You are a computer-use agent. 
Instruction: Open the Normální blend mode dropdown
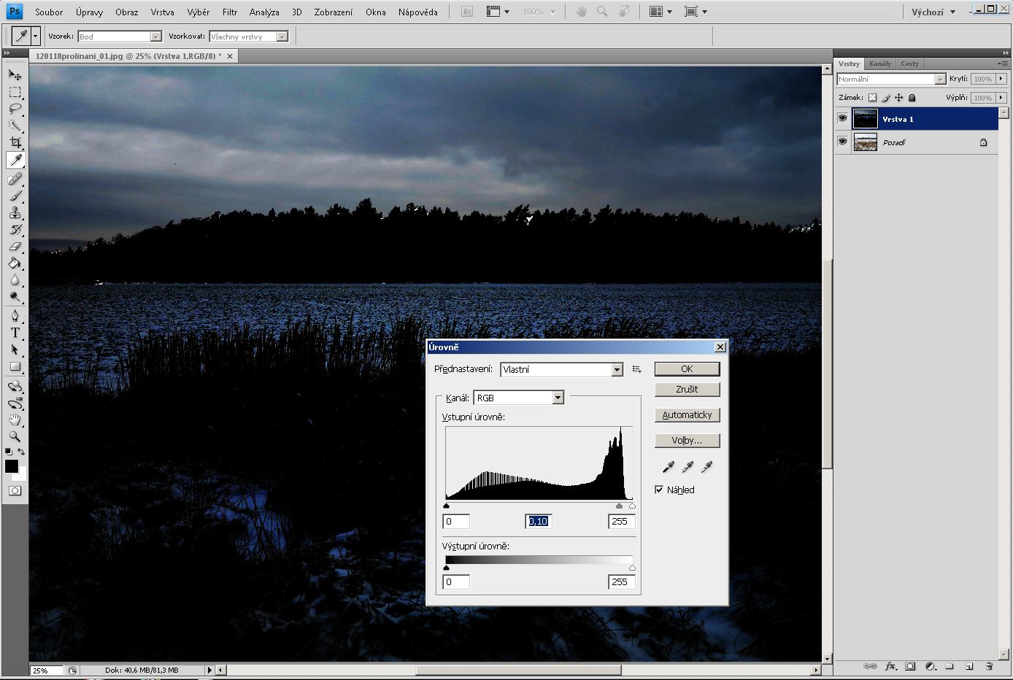[x=940, y=79]
